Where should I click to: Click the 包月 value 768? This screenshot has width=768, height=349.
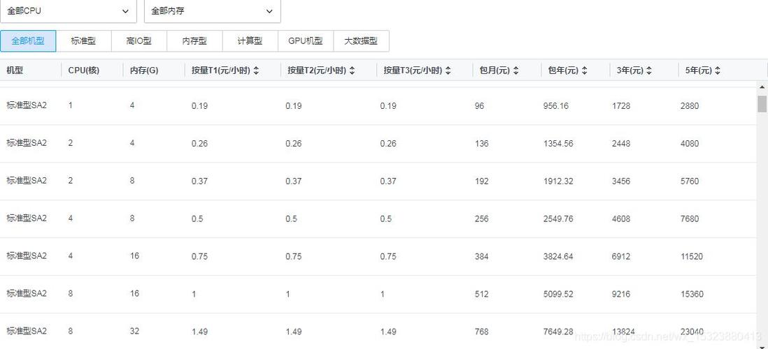(481, 332)
